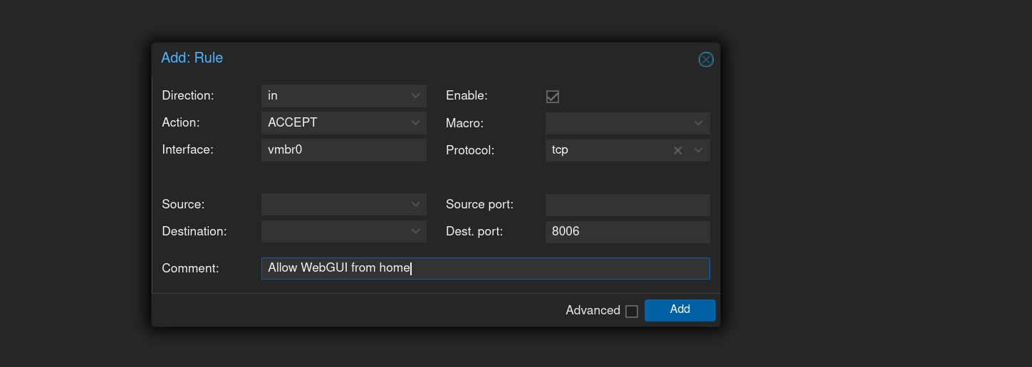Click the Comment text field
The height and width of the screenshot is (367, 1032).
[x=486, y=268]
